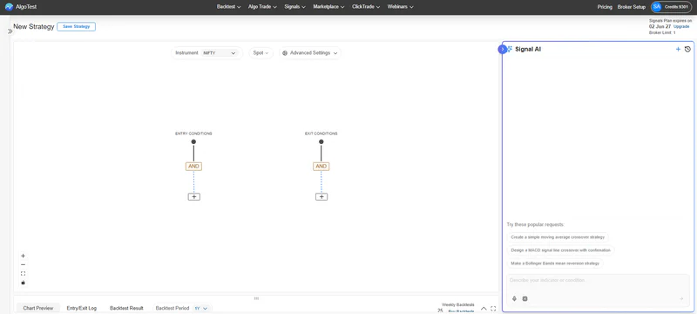Screen dimensions: 697x314
Task: Switch to the Backtest Result tab
Action: (126, 308)
